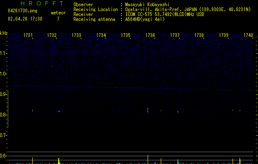
Task: Click the 1731 time marker
Action: point(28,35)
